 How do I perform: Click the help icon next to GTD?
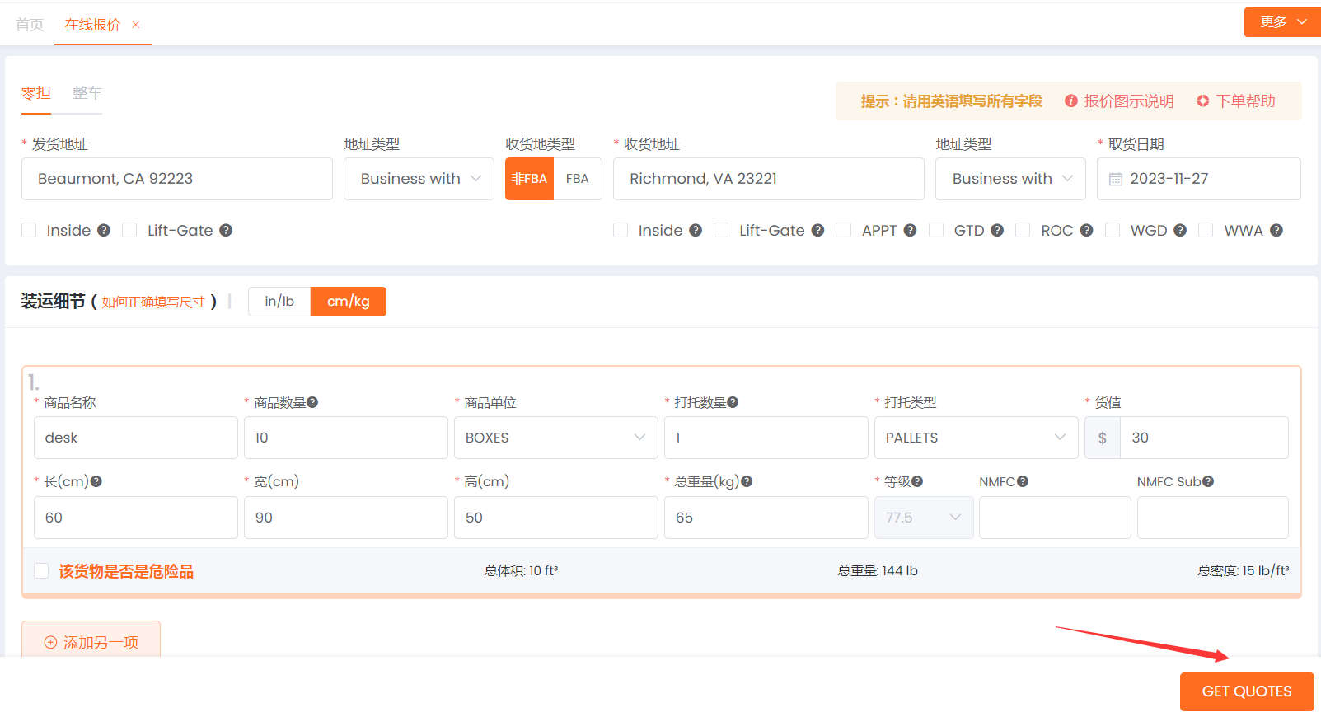pos(997,231)
